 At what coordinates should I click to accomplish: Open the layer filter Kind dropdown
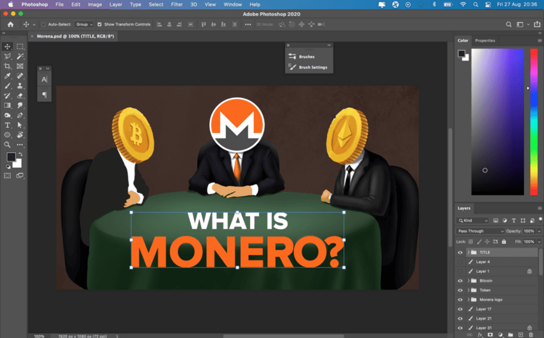(x=473, y=221)
